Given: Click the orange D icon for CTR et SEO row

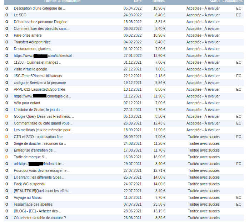Looking at the screenshot, I should [6, 137].
